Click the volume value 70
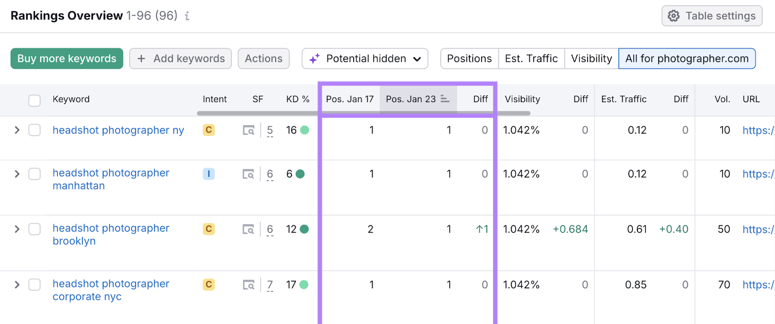 tap(724, 285)
